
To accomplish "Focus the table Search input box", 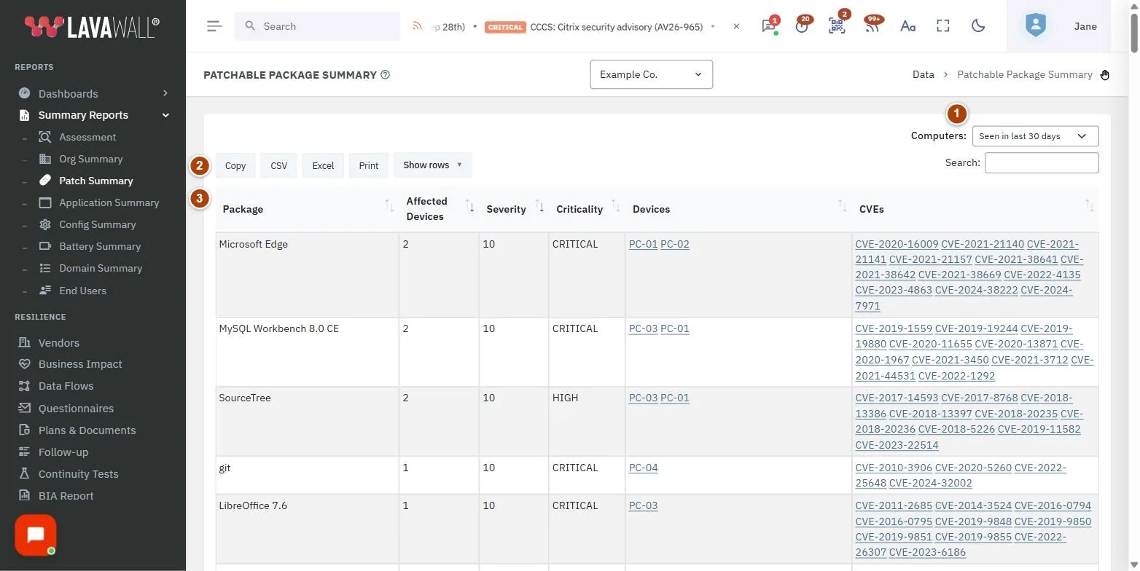I will tap(1042, 162).
